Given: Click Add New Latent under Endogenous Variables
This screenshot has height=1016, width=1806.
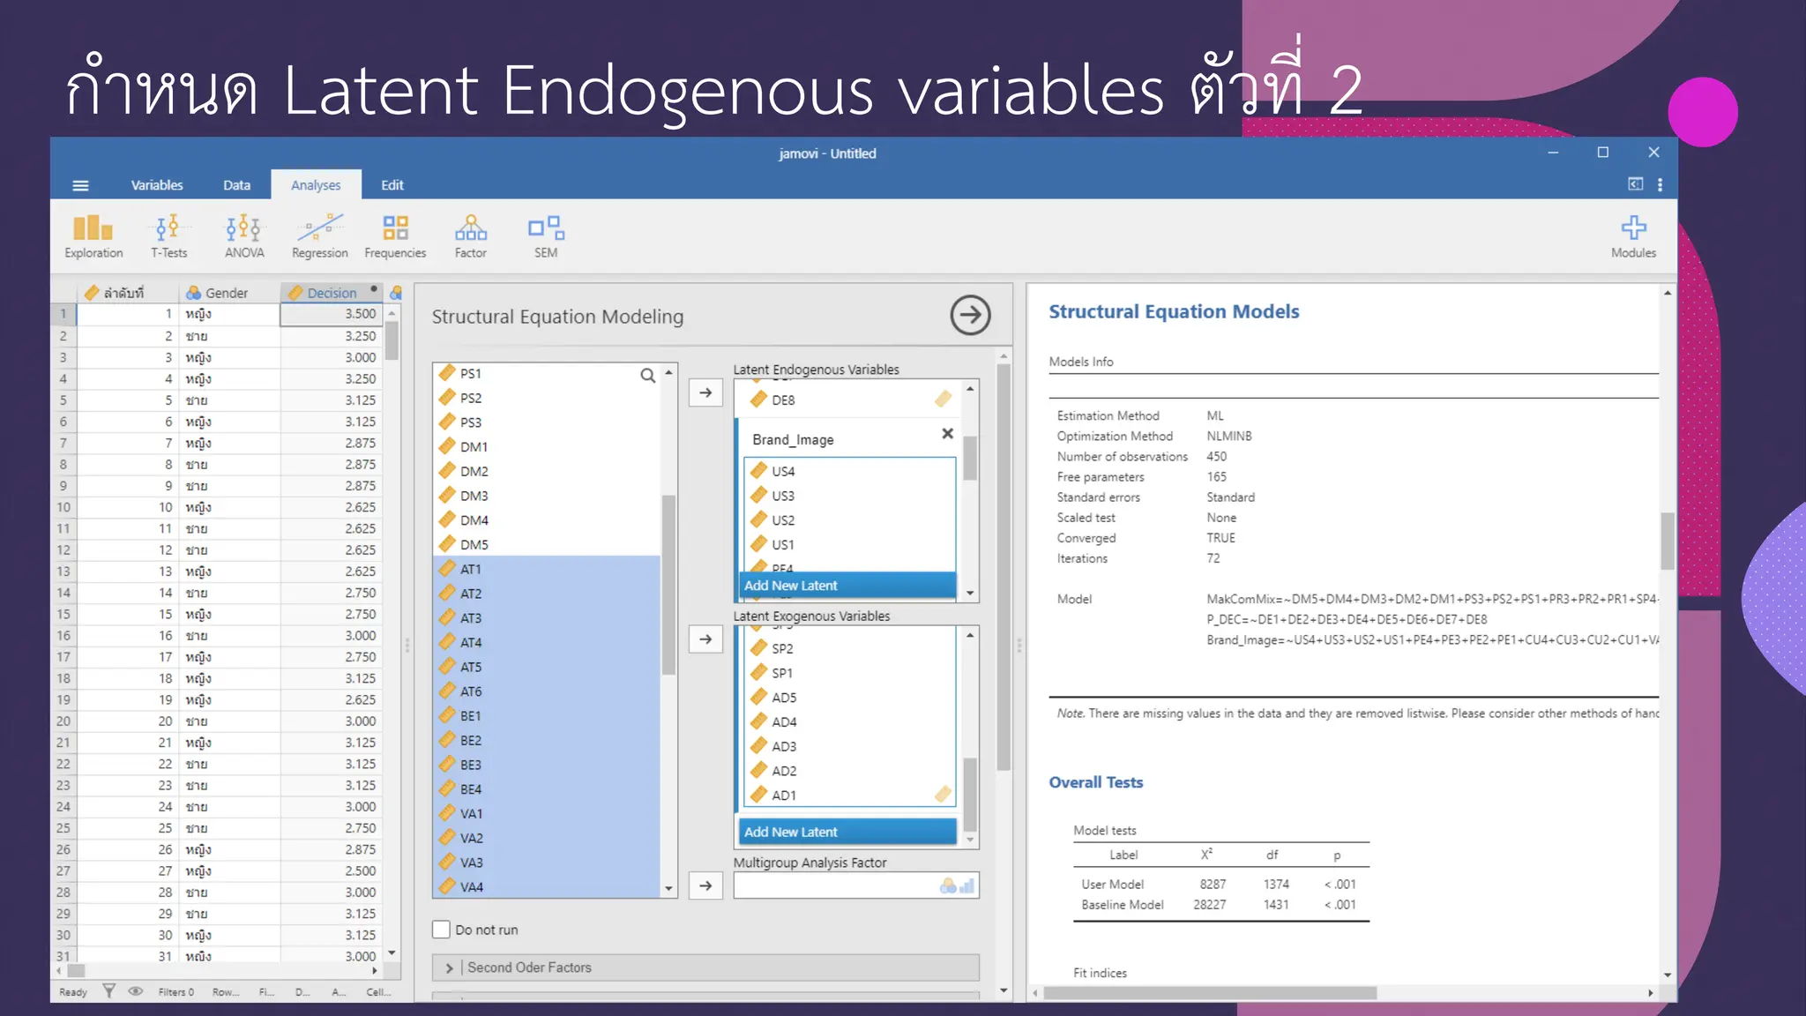Looking at the screenshot, I should click(x=847, y=586).
